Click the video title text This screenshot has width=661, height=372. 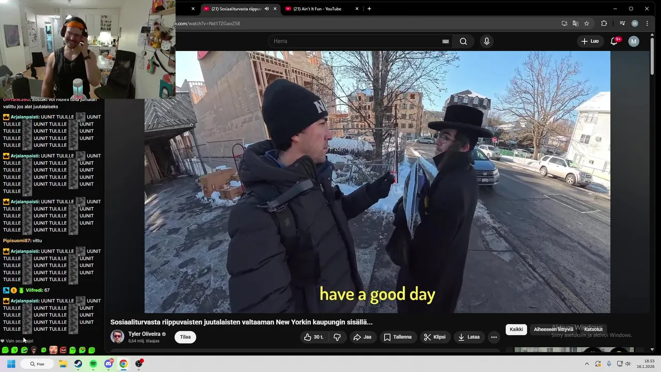point(241,322)
